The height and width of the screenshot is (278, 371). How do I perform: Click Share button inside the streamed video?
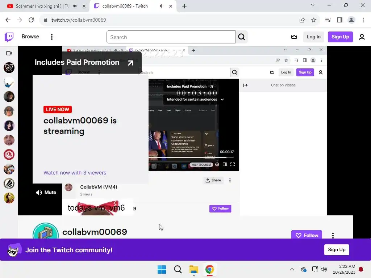pos(213,180)
